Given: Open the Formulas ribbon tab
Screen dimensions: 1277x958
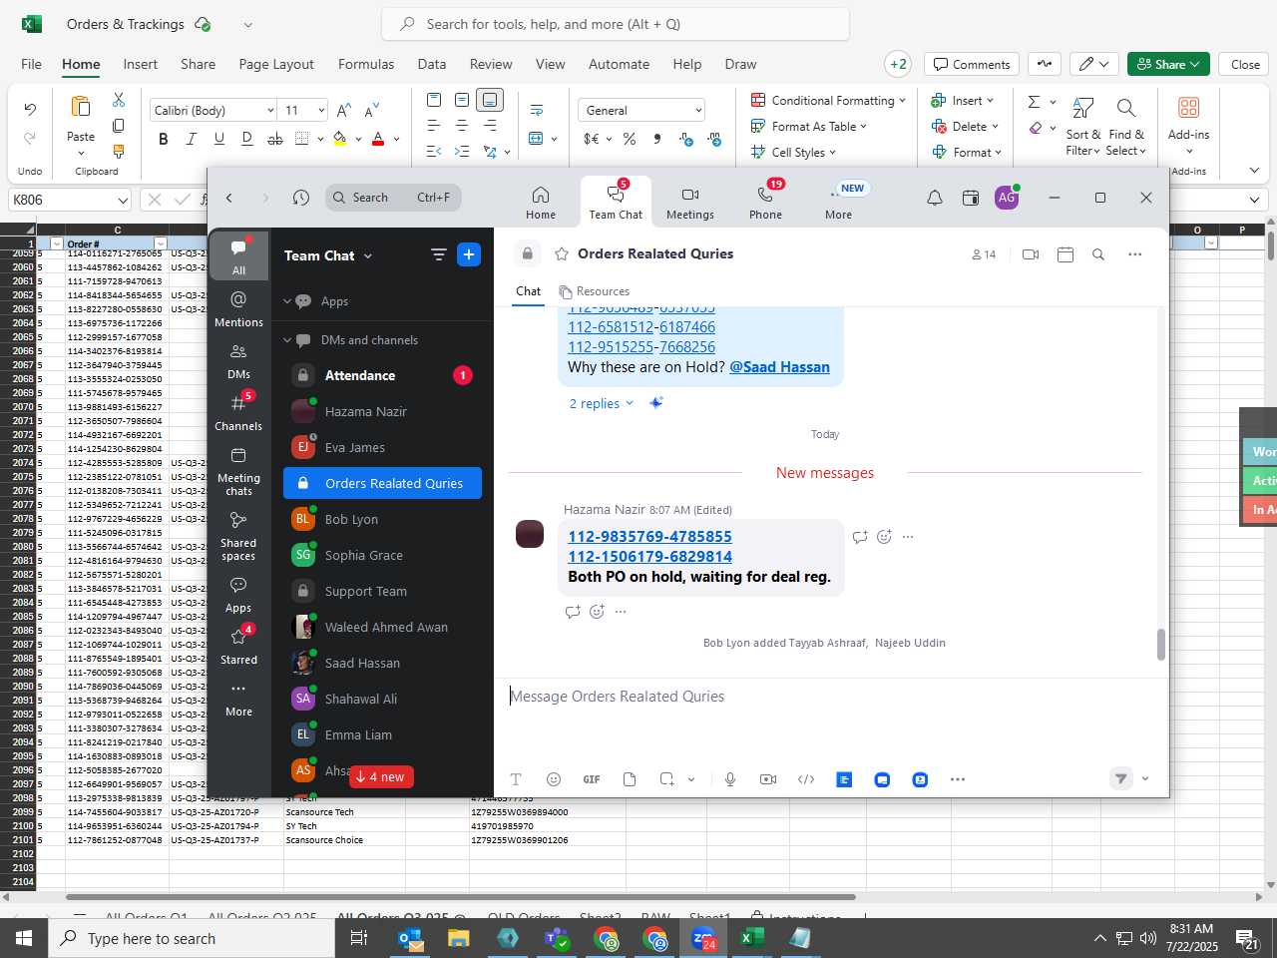Looking at the screenshot, I should pyautogui.click(x=366, y=64).
